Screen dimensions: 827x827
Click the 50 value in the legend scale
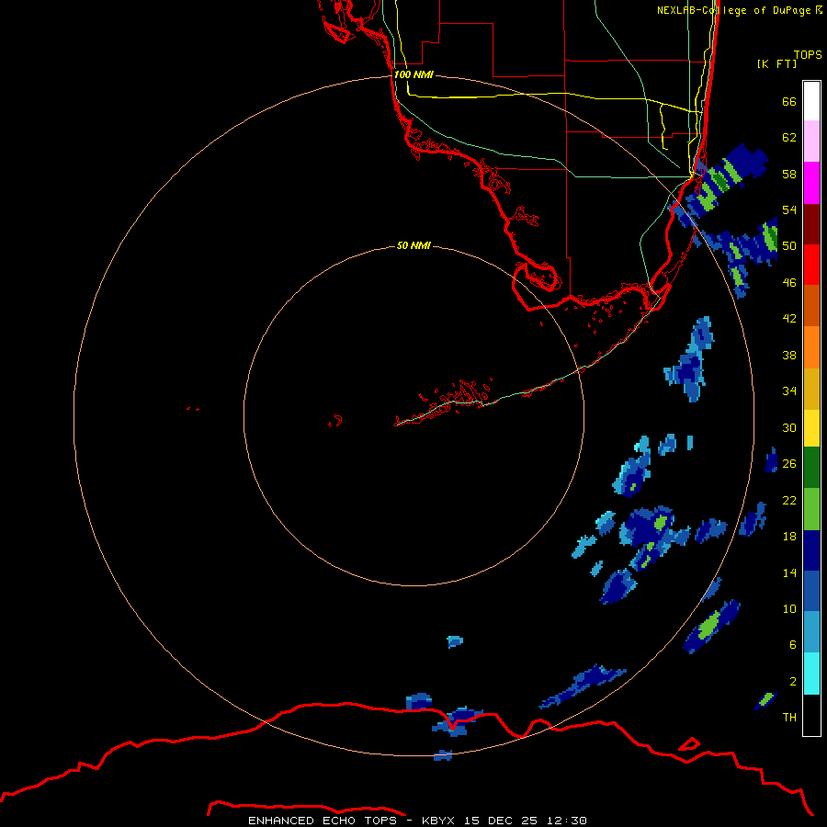(x=789, y=245)
